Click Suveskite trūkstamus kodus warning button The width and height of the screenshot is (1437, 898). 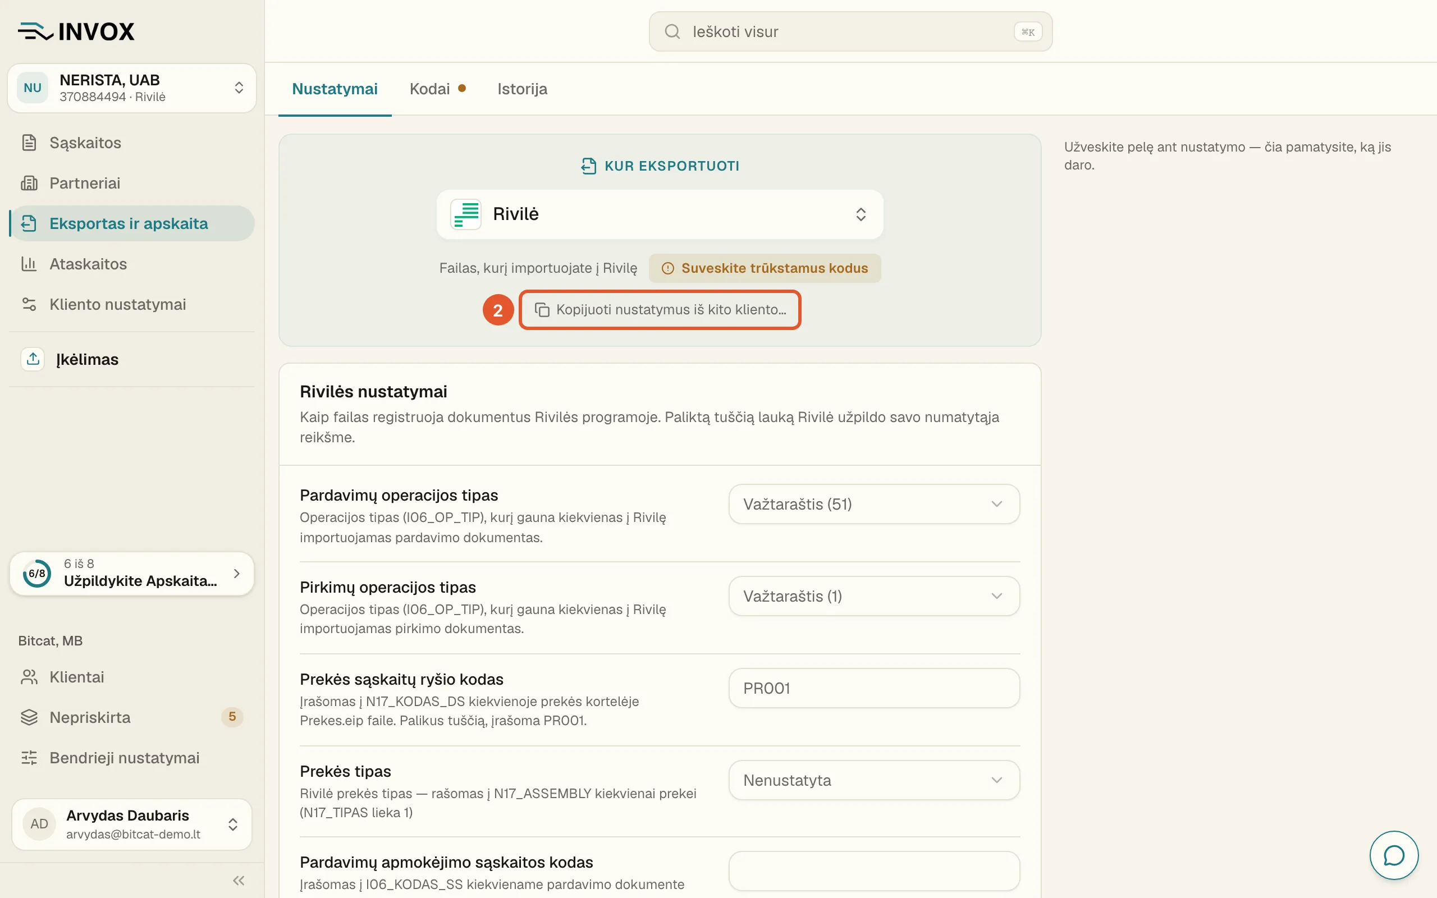pyautogui.click(x=765, y=268)
